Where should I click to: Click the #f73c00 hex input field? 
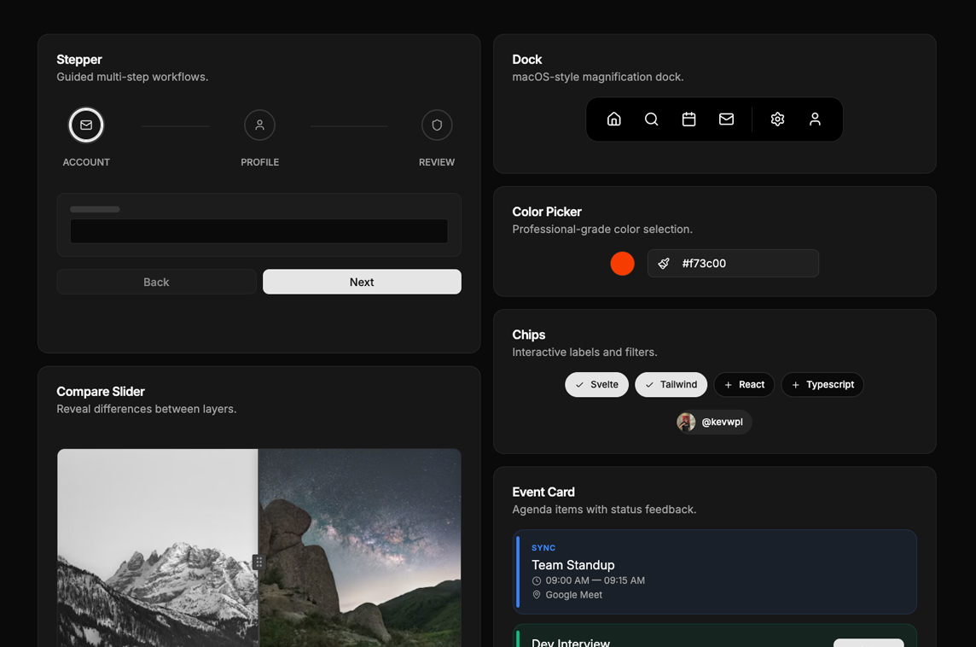733,264
